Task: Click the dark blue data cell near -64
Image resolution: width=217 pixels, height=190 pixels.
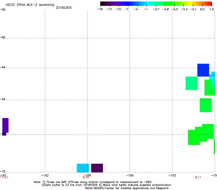Action: 203,70
